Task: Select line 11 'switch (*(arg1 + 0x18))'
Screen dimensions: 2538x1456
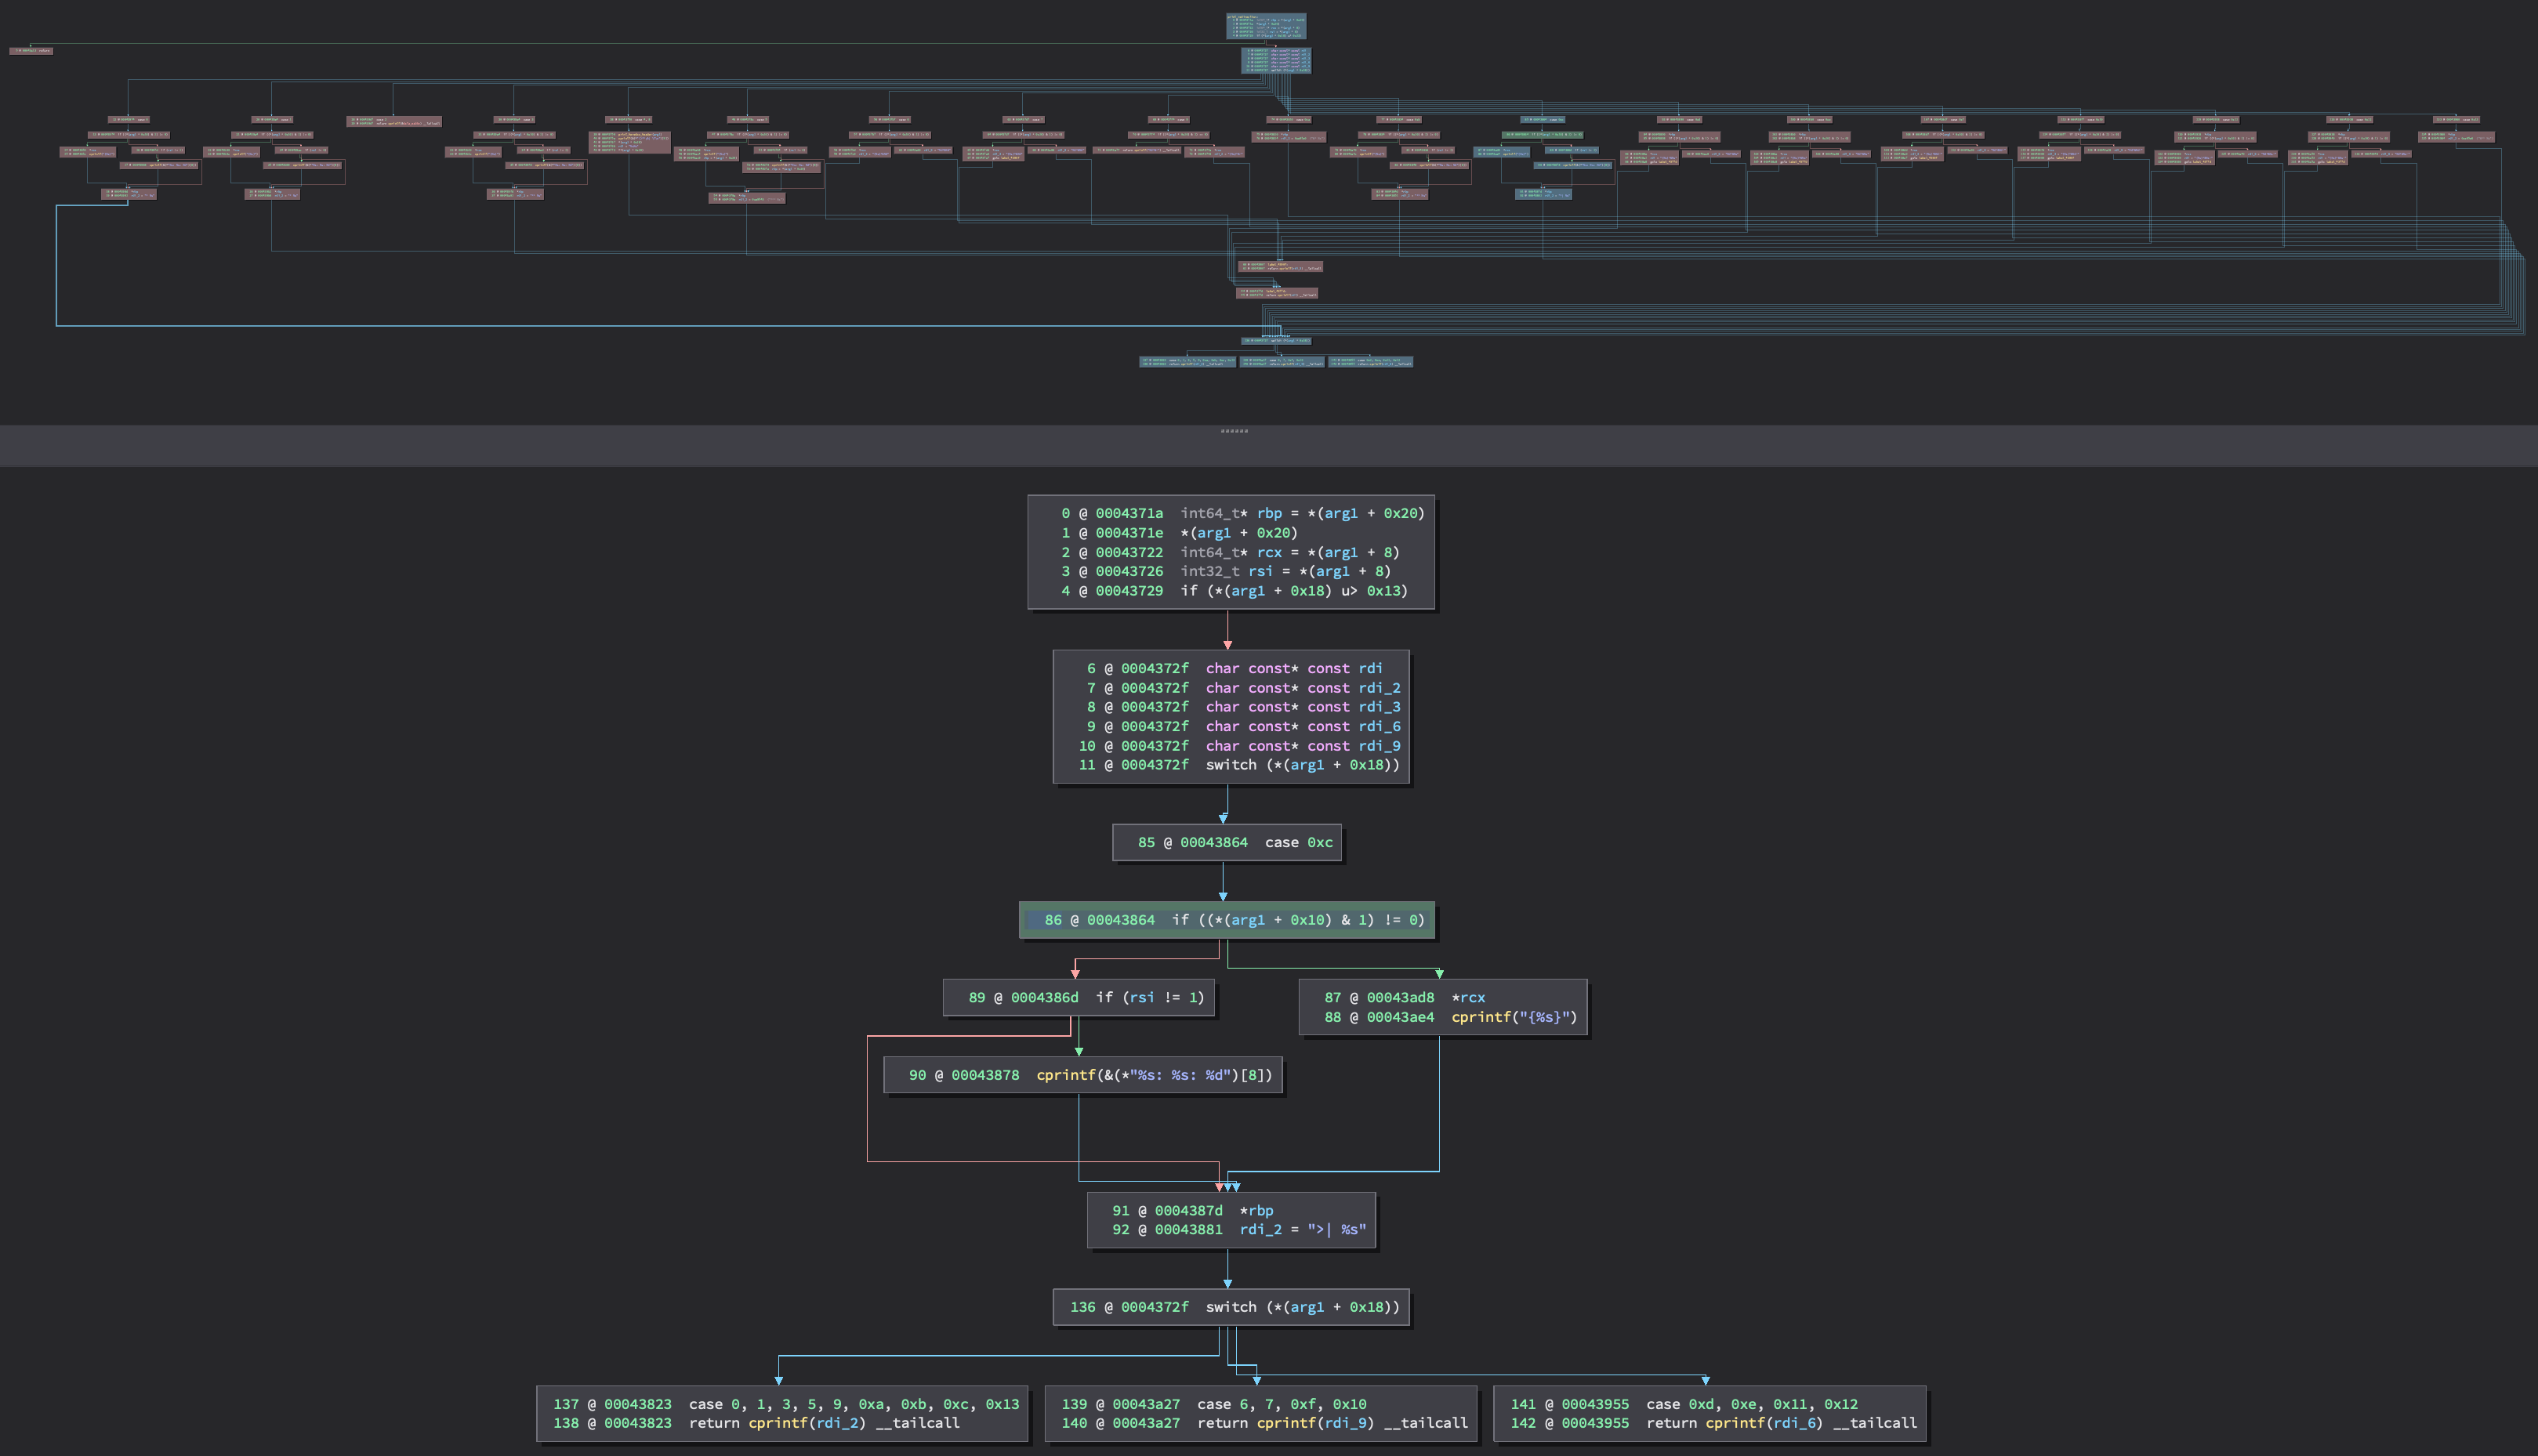Action: [x=1239, y=765]
